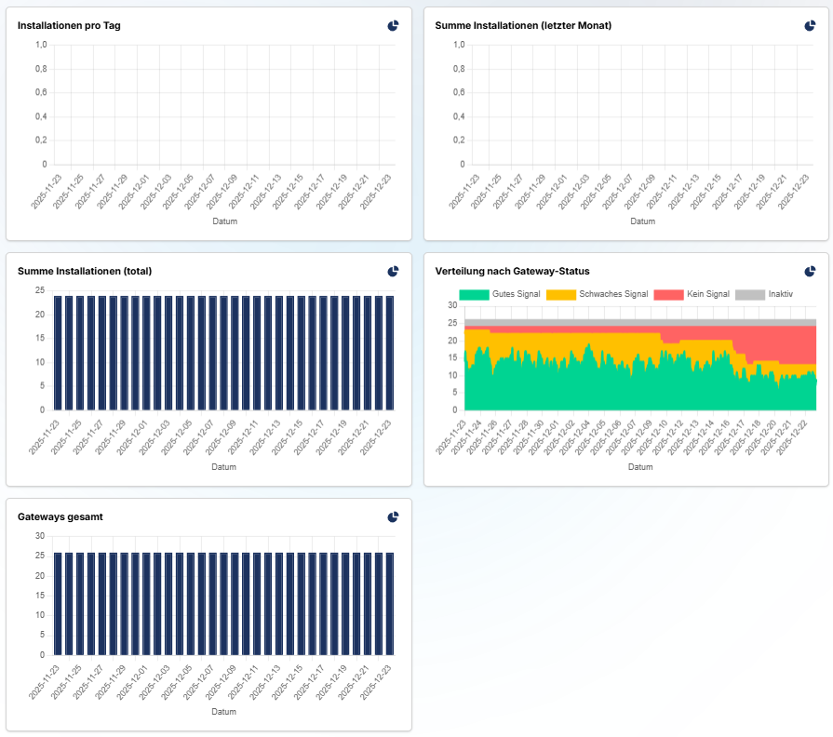
Task: Open the Gateways gesamt pie chart icon
Action: coord(393,516)
